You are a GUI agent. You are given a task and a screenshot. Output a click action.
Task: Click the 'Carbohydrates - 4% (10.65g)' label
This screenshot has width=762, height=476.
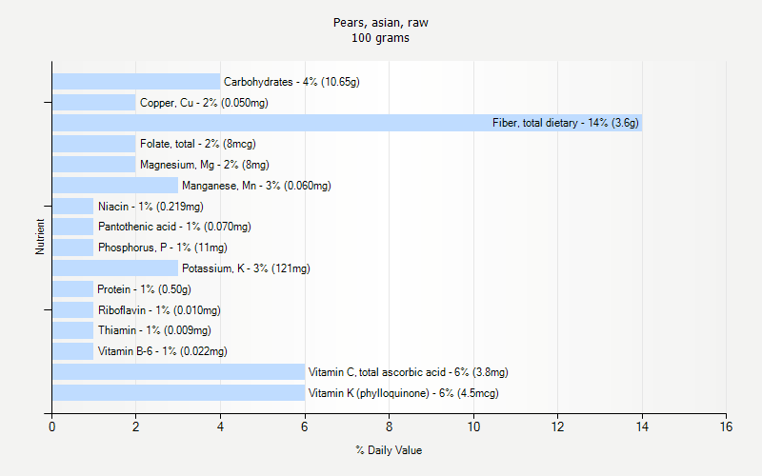coord(291,82)
